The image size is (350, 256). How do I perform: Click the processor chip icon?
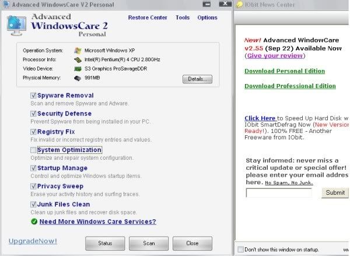click(x=78, y=60)
